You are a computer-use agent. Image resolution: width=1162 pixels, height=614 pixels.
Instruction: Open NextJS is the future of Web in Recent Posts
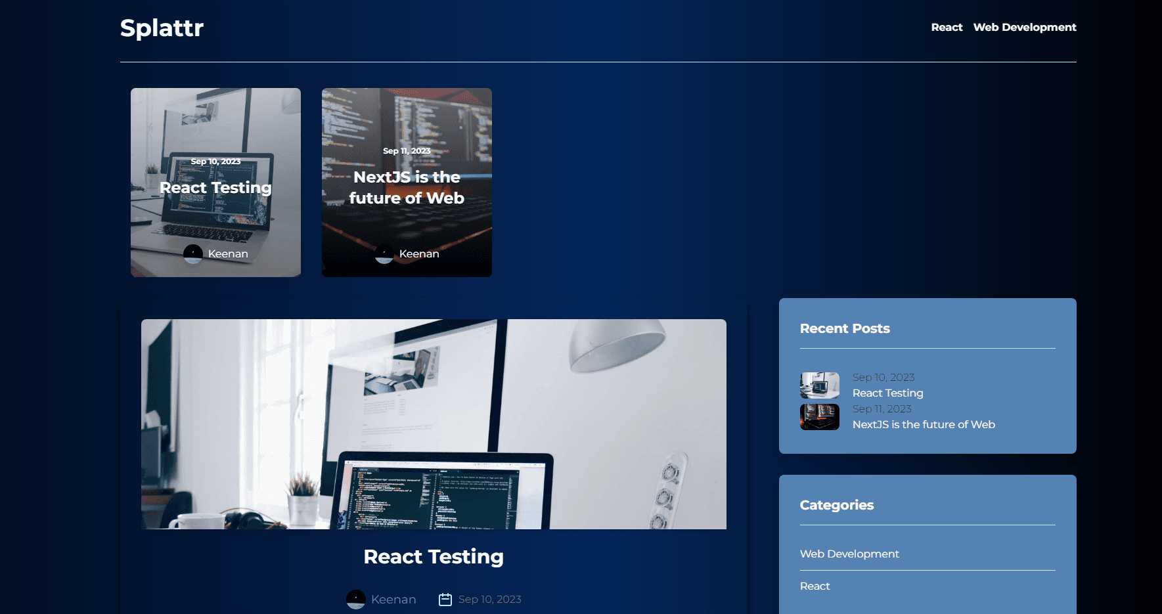(x=924, y=424)
